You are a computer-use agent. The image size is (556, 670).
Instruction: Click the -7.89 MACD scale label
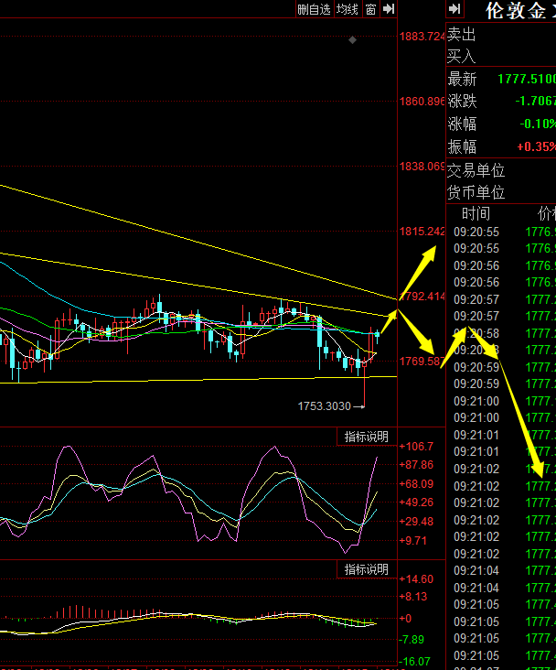pos(412,640)
